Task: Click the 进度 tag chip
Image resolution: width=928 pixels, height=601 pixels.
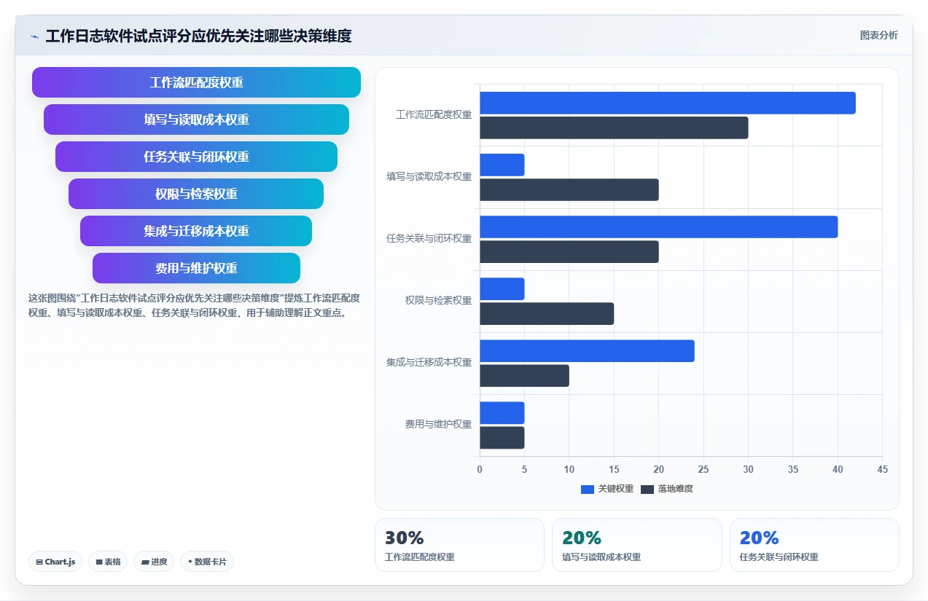Action: tap(154, 562)
